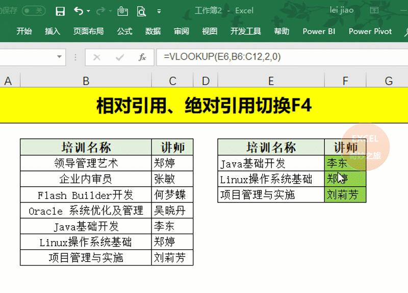Open the 数据 menu in the ribbon
The height and width of the screenshot is (293, 408).
(x=152, y=31)
